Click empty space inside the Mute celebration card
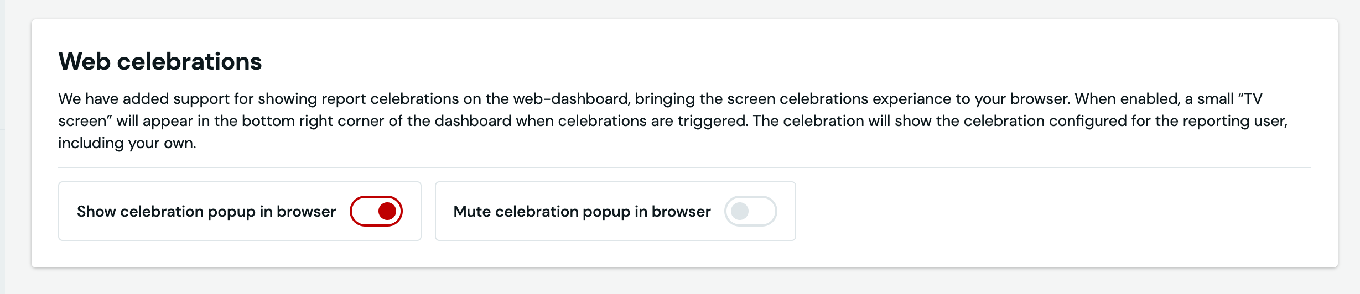The width and height of the screenshot is (1360, 294). tap(614, 232)
